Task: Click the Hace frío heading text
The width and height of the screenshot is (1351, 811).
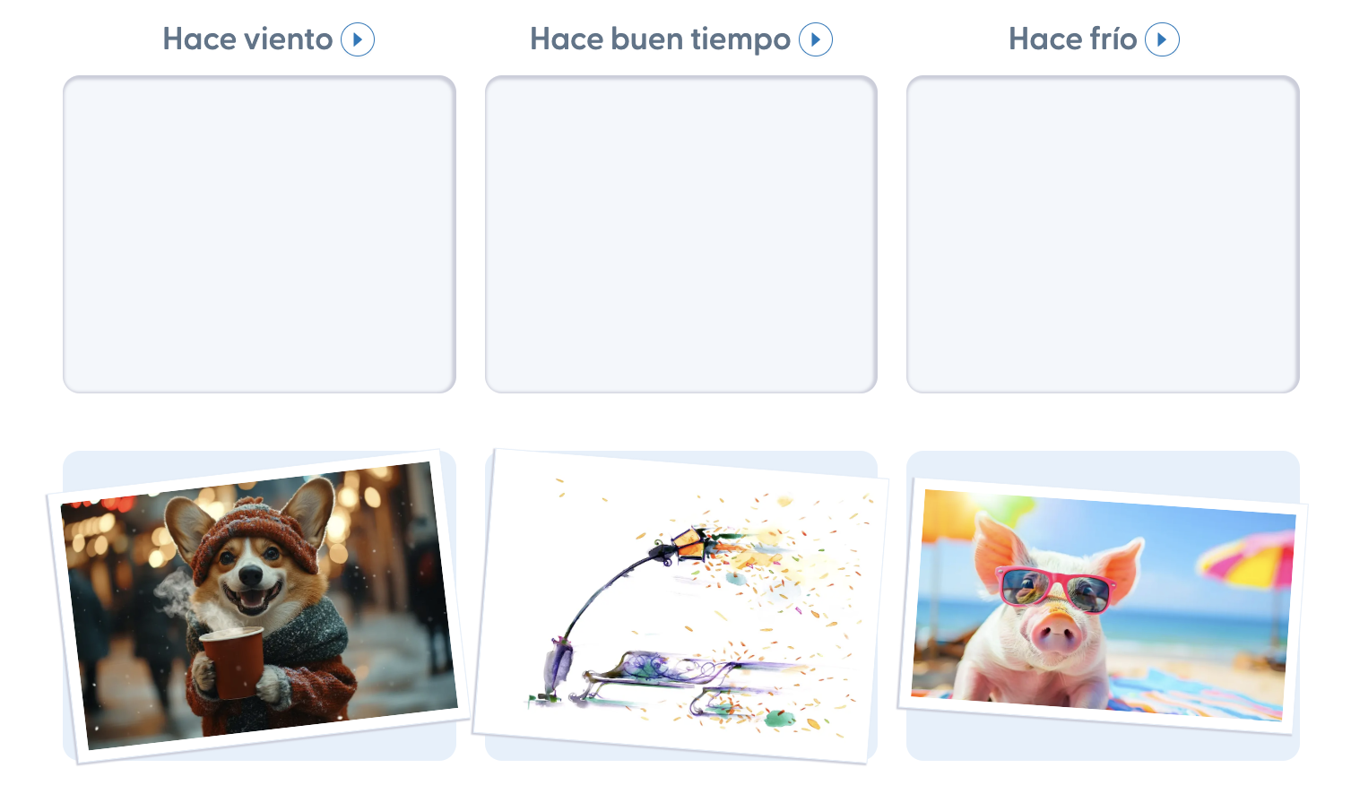Action: [1072, 39]
